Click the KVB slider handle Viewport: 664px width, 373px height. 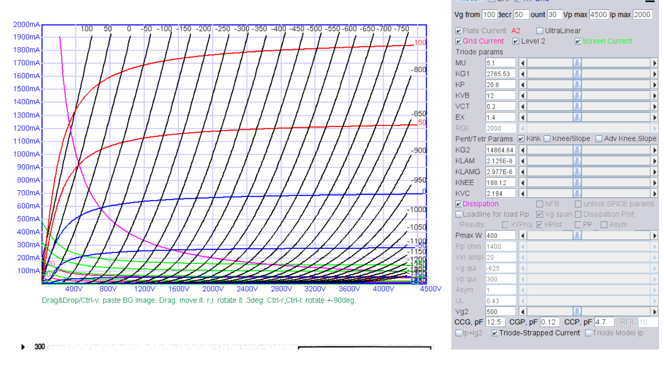[577, 96]
